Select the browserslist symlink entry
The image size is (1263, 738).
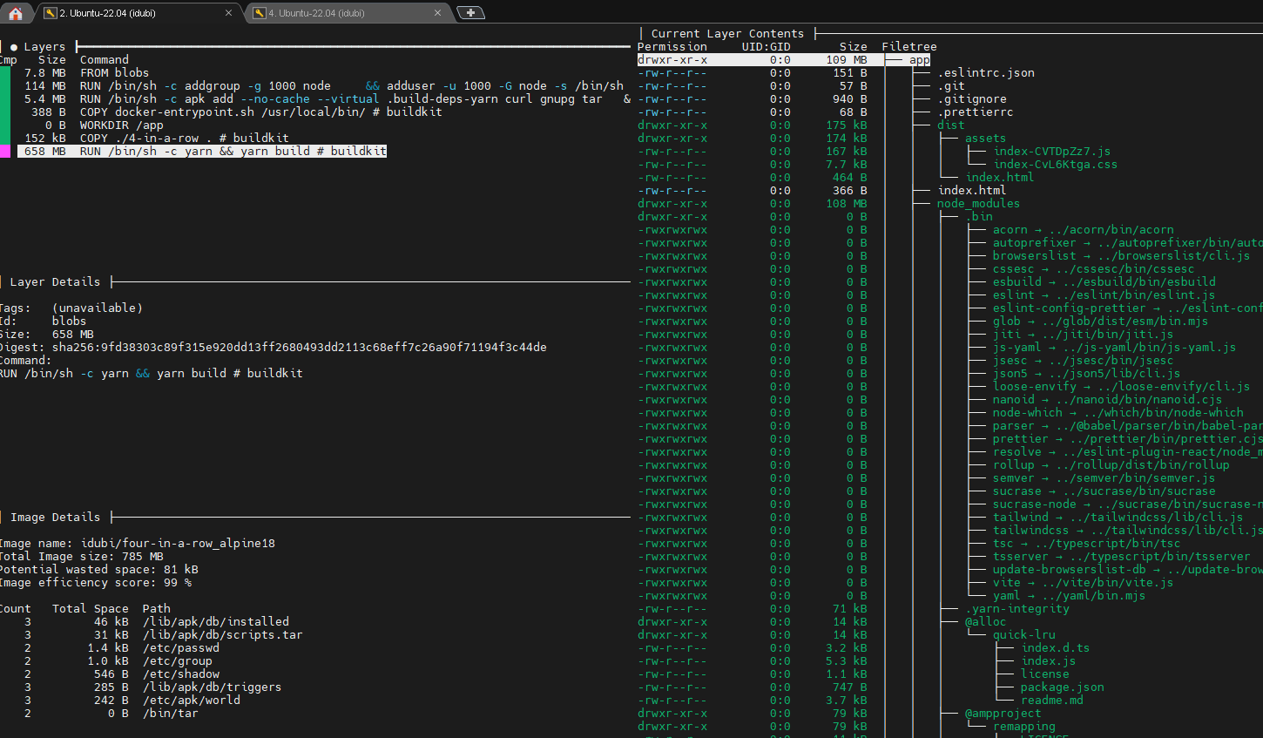coord(1122,255)
